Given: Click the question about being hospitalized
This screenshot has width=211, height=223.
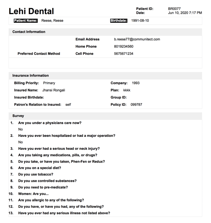Looking at the screenshot, I should (x=67, y=136).
